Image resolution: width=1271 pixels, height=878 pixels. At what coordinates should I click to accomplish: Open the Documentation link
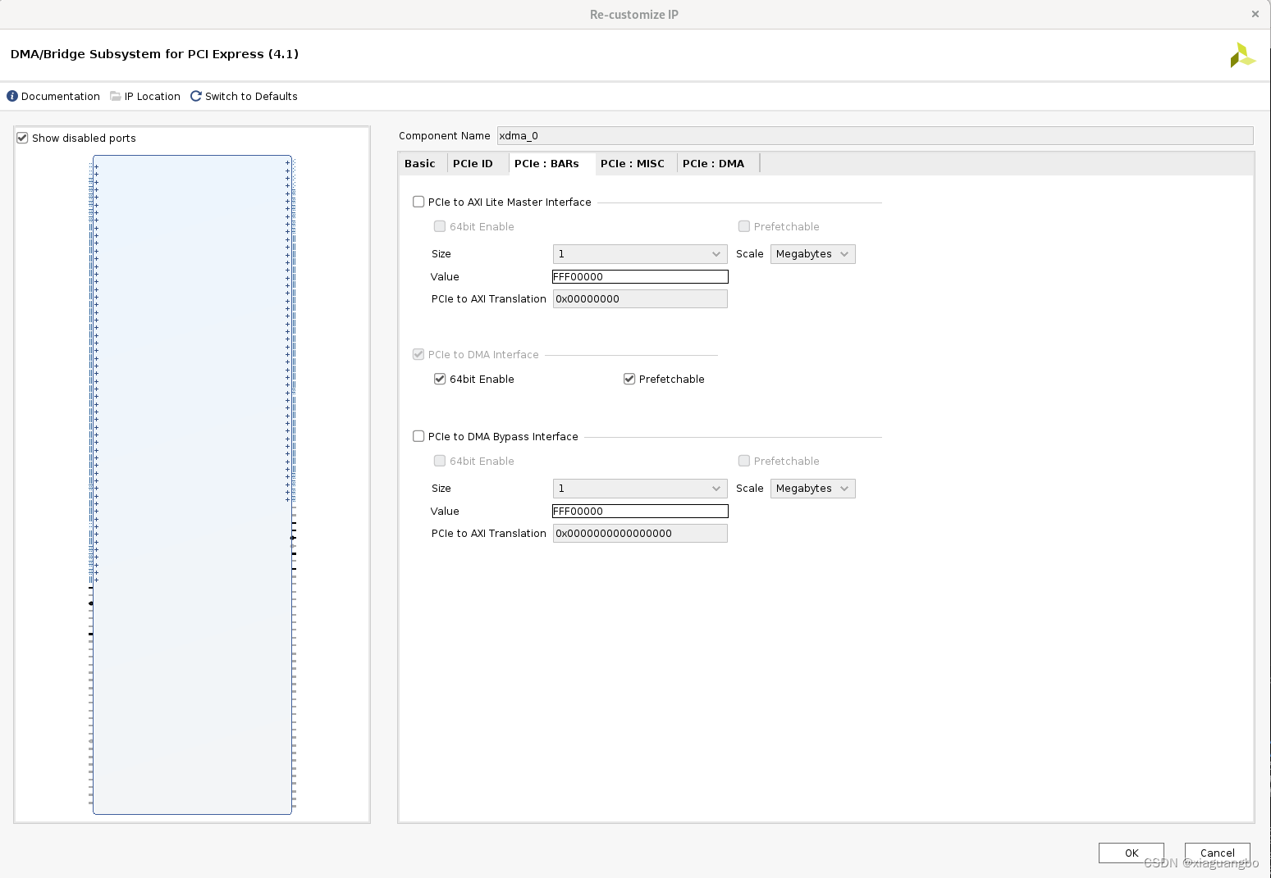pos(61,96)
